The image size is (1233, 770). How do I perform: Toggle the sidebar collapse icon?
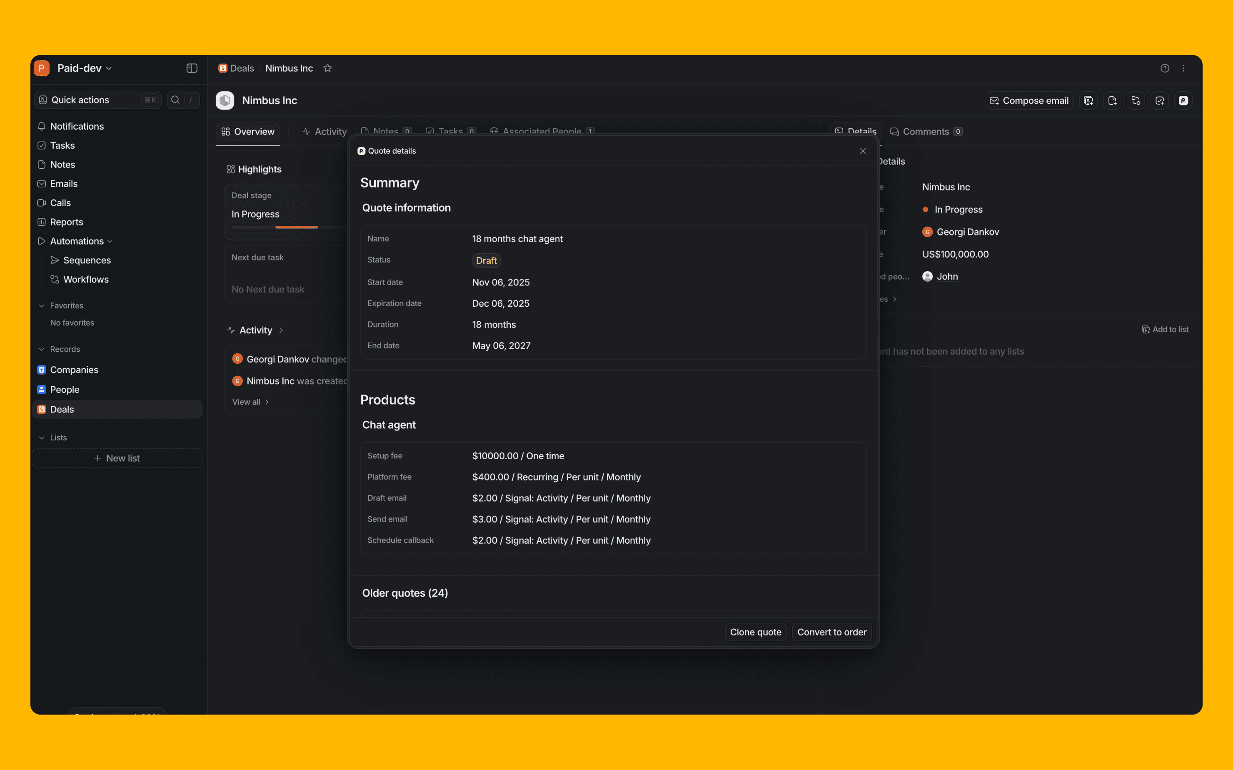coord(192,68)
